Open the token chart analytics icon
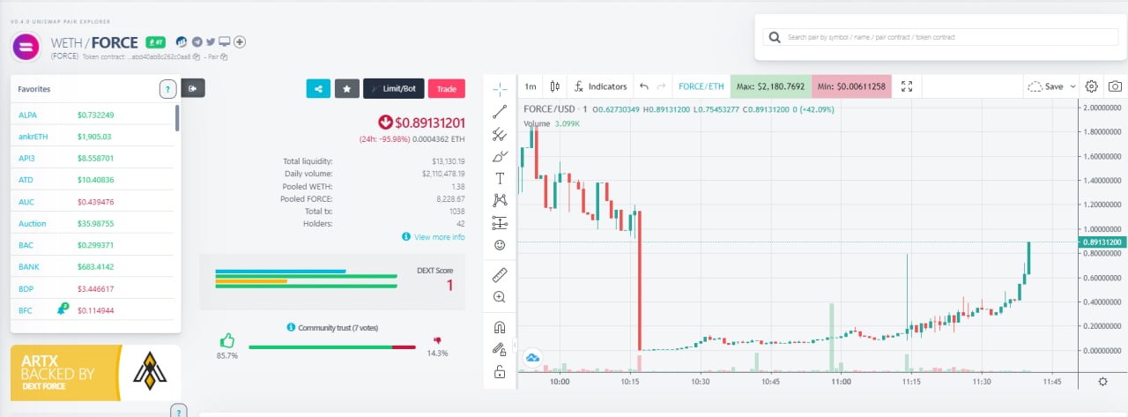 tap(182, 41)
